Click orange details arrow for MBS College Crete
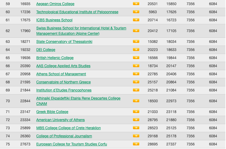 (136, 127)
